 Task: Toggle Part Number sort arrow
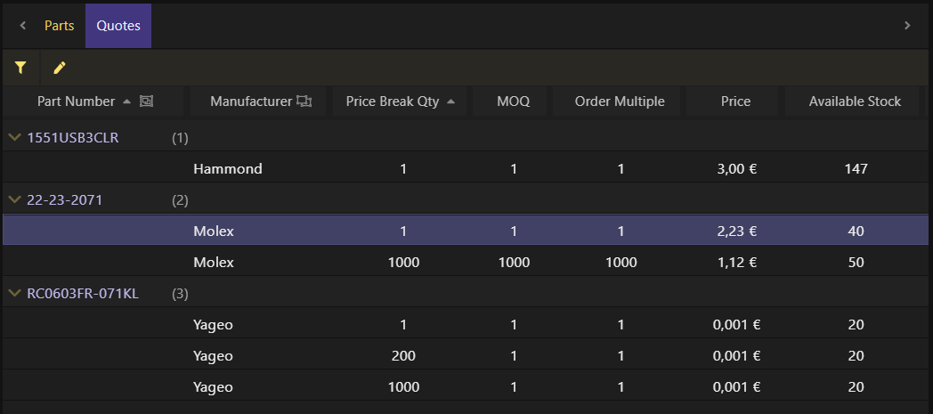126,101
